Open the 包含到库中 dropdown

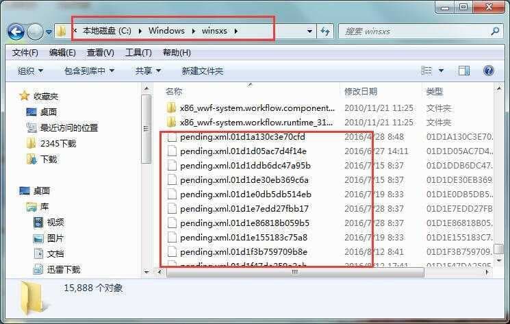[90, 71]
